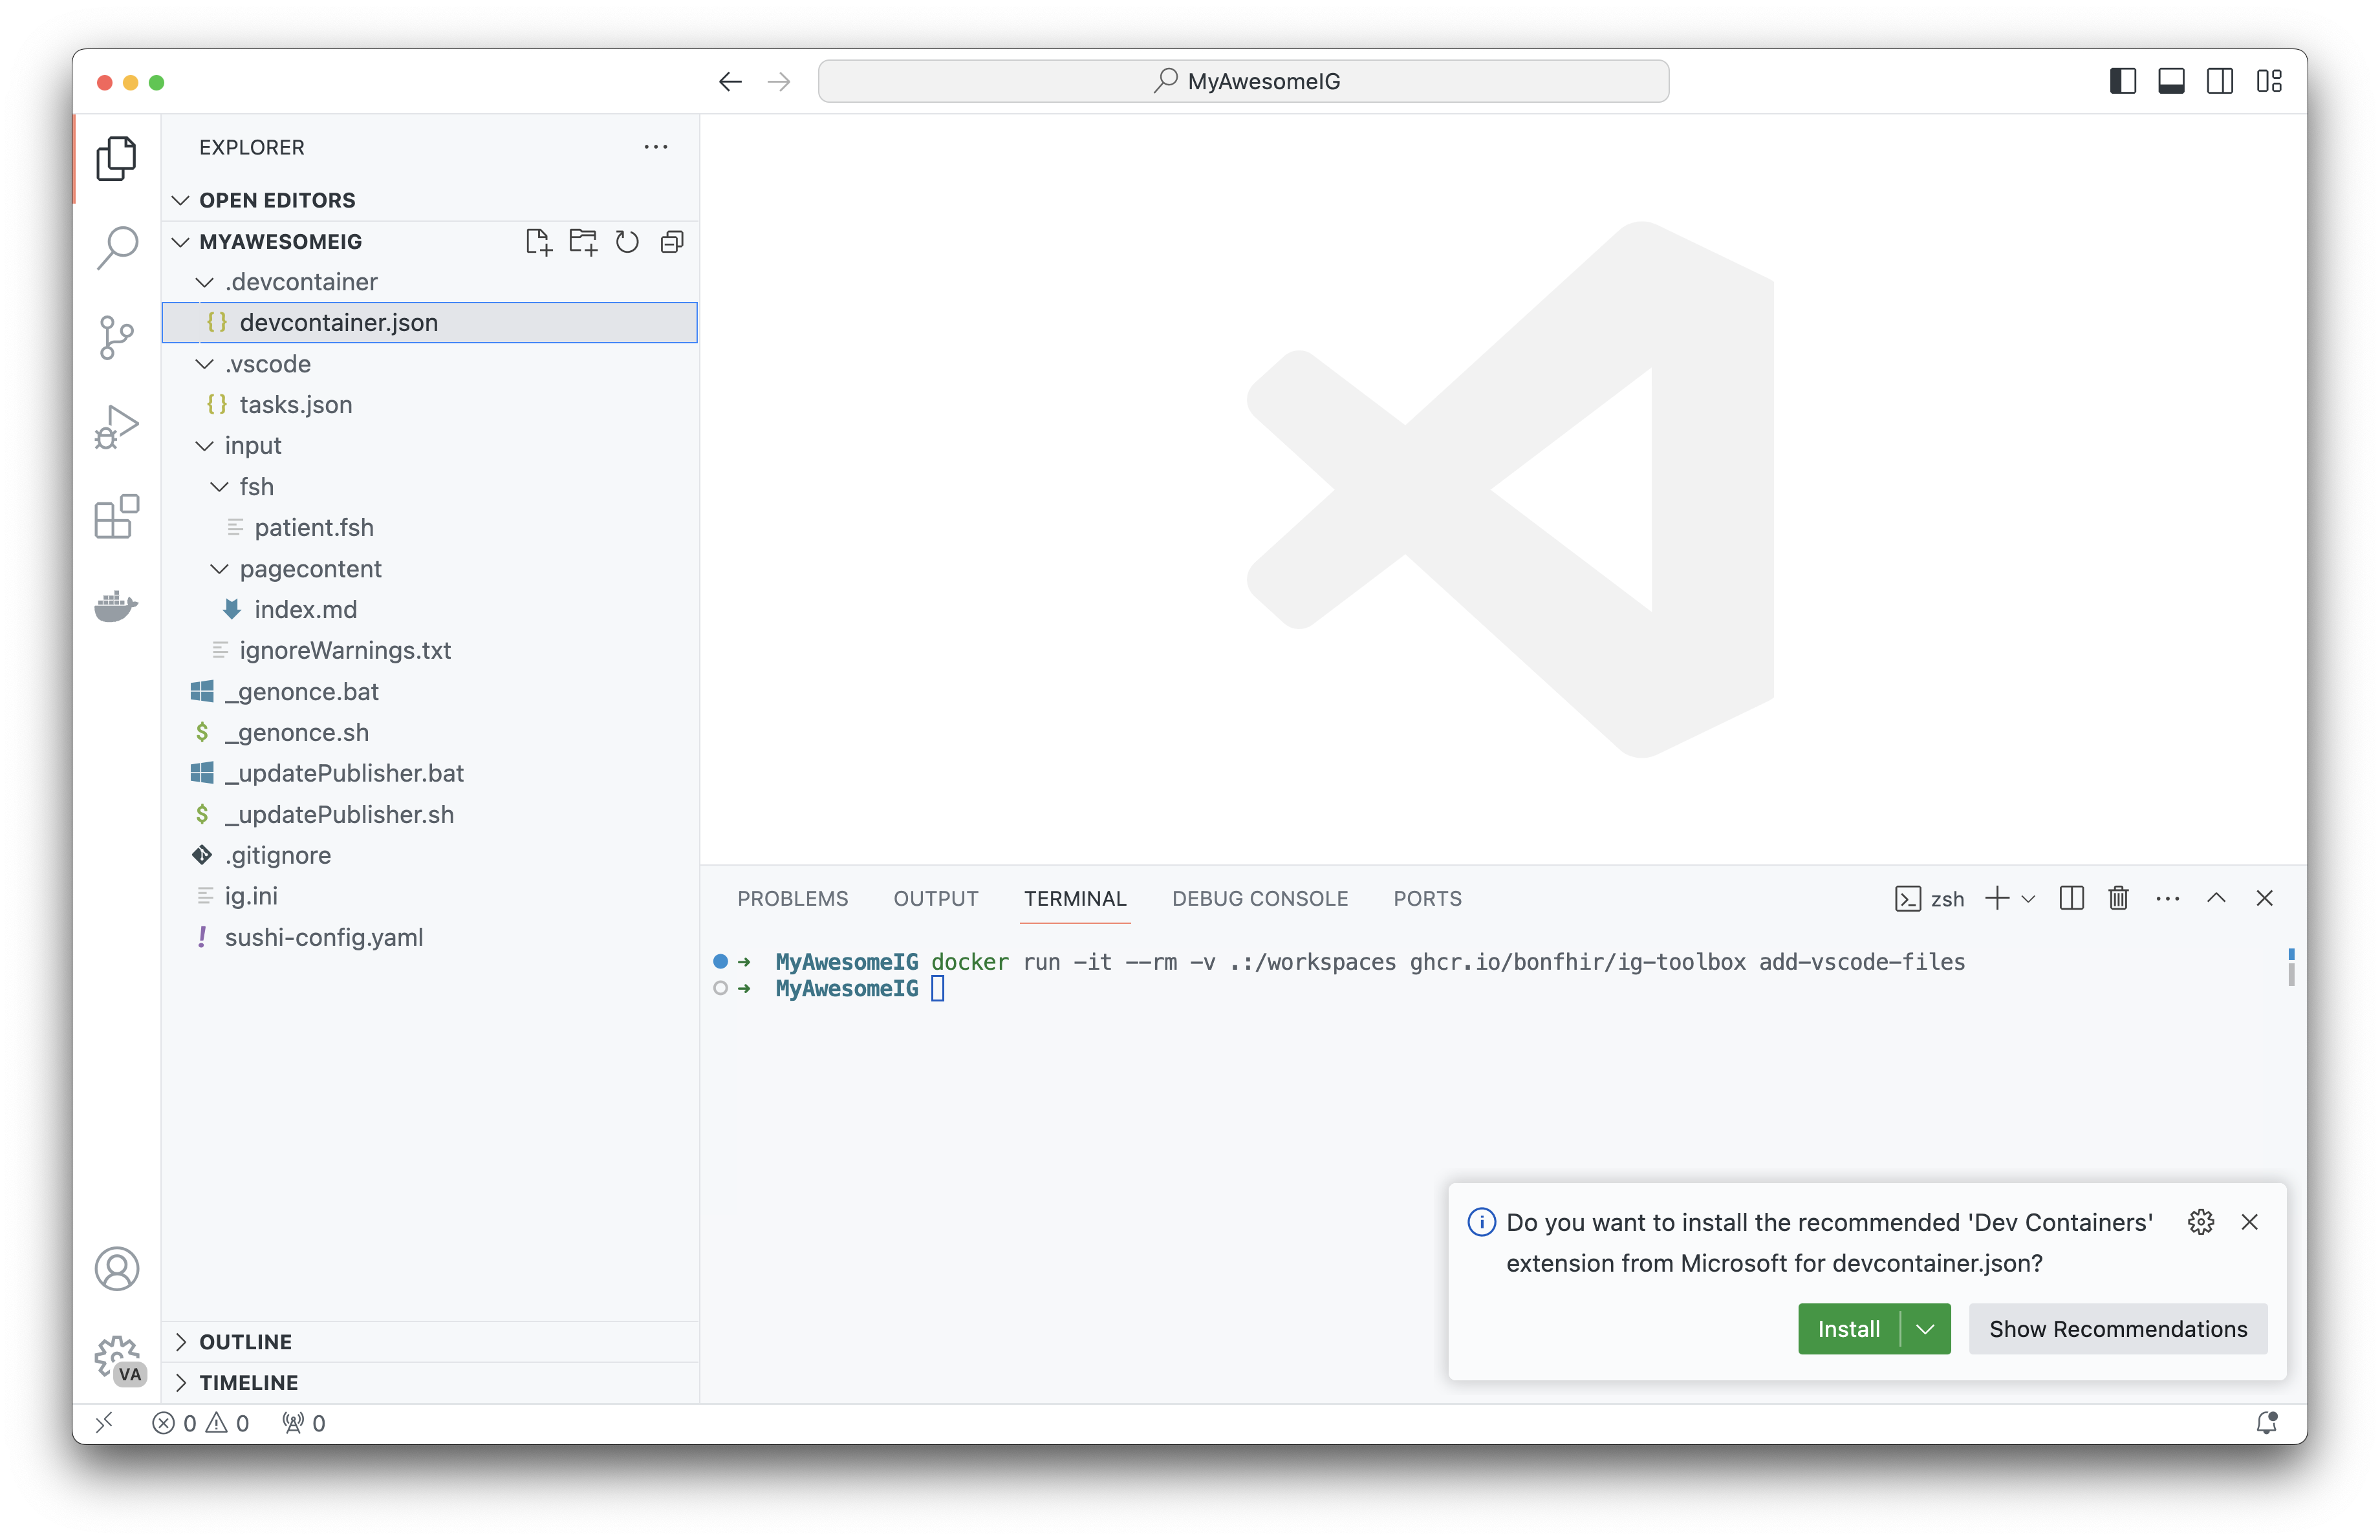Screen dimensions: 2380x1540
Task: Dismiss the Dev Containers notification
Action: tap(2249, 1221)
